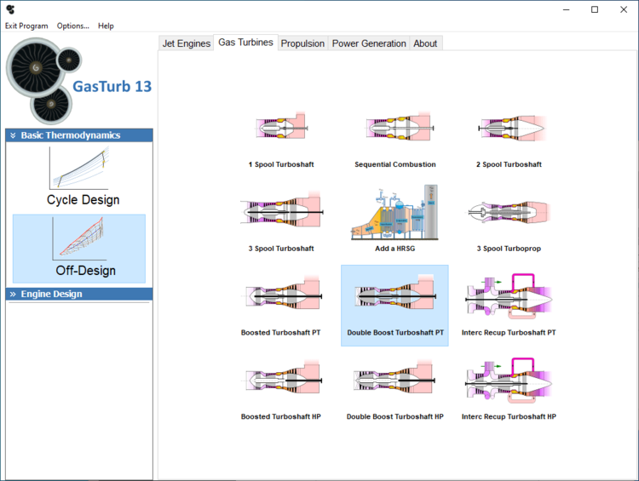639x481 pixels.
Task: Click Exit Program in the menu bar
Action: tap(26, 26)
